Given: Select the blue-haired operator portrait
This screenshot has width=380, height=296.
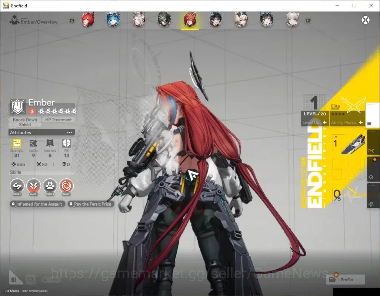Looking at the screenshot, I should 113,20.
